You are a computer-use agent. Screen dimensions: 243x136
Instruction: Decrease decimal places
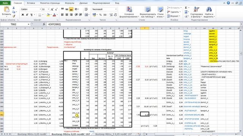[115, 15]
